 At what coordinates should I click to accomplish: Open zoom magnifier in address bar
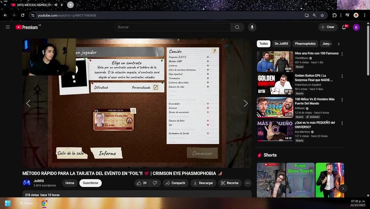click(x=315, y=15)
